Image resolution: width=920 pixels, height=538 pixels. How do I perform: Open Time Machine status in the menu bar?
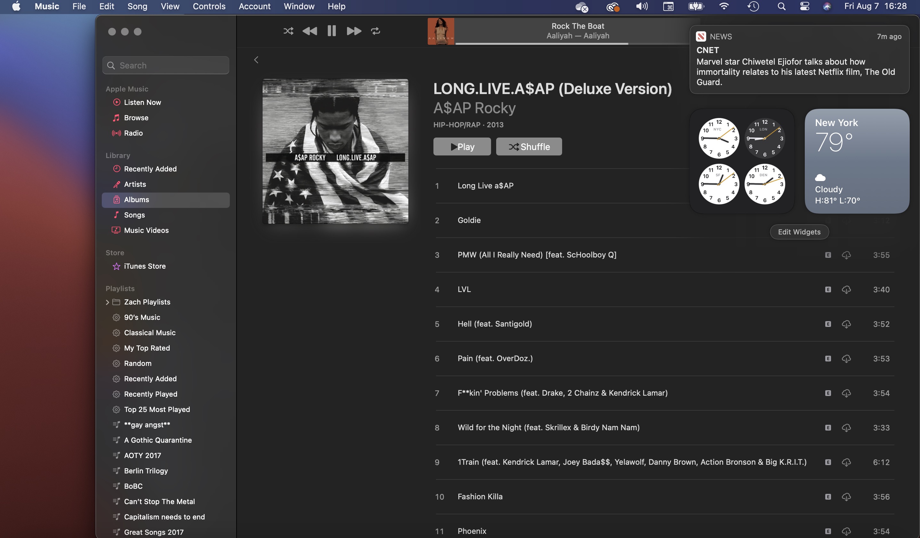pyautogui.click(x=753, y=6)
